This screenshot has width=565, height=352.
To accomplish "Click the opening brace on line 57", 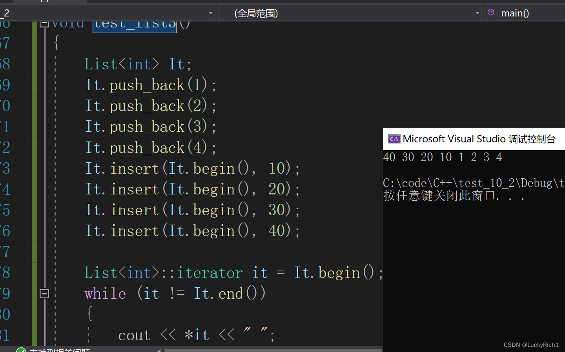I will click(56, 43).
